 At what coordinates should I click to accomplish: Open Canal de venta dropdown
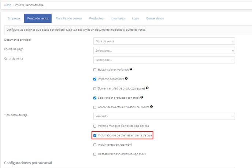click(164, 60)
